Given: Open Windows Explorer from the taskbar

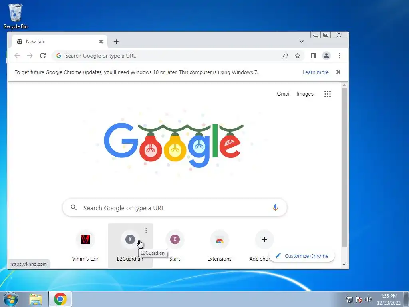Looking at the screenshot, I should [x=36, y=299].
